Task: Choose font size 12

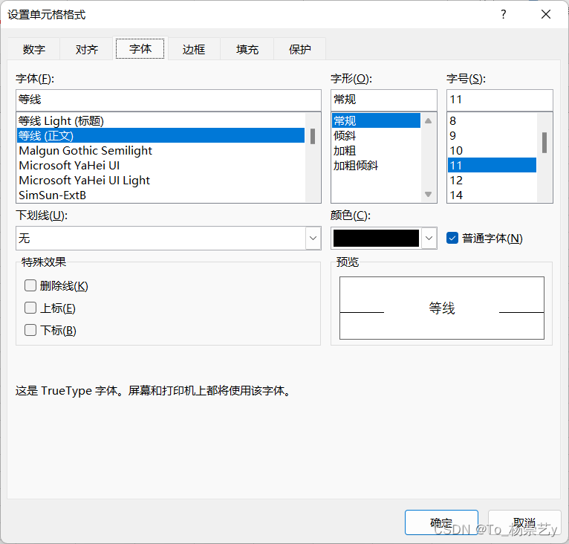Action: point(492,180)
